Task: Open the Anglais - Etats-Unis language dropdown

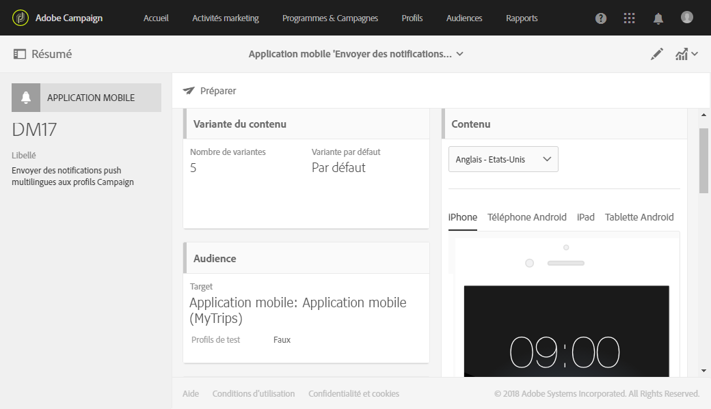Action: (503, 159)
